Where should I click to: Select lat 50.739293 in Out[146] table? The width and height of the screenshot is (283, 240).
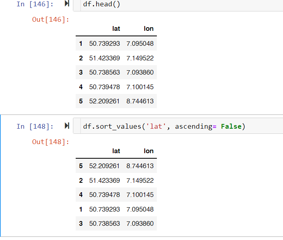pyautogui.click(x=104, y=43)
